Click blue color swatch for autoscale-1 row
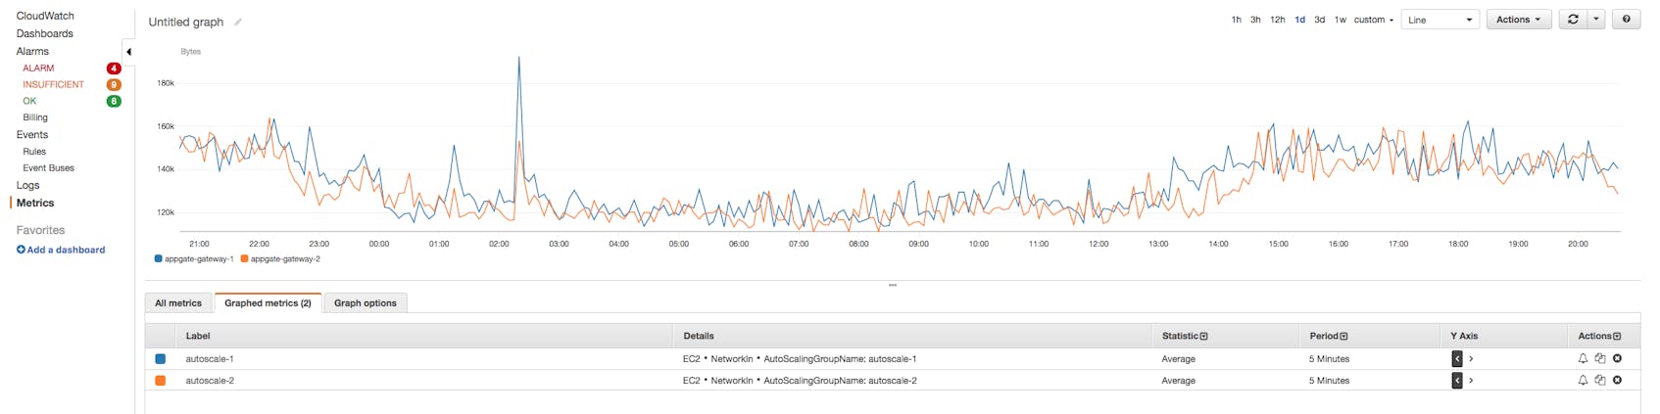 click(x=161, y=359)
